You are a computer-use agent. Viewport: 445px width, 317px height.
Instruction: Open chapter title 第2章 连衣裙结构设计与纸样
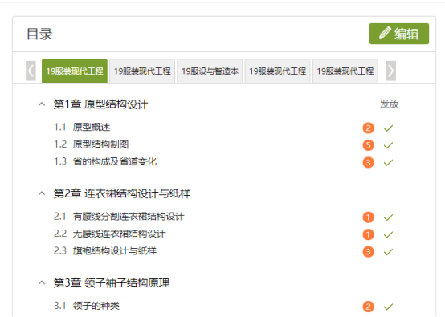122,193
